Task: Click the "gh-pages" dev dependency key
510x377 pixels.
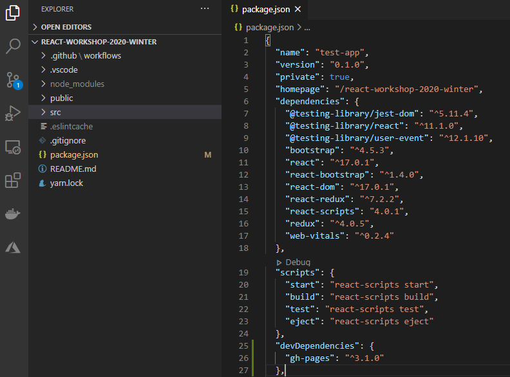Action: [x=310, y=358]
